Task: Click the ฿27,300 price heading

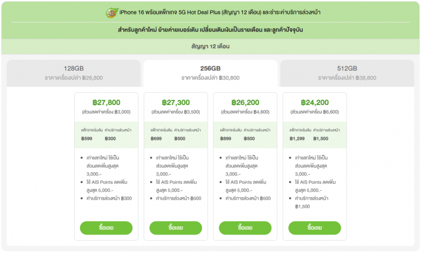Action: (176, 102)
